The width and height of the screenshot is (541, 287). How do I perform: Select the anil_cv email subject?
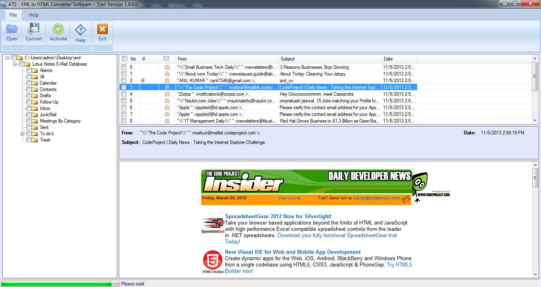pos(287,81)
